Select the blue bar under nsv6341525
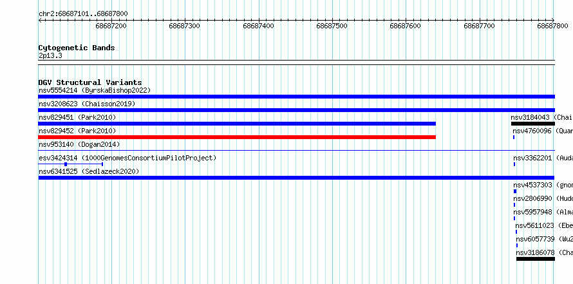This screenshot has height=284, width=573. click(x=296, y=178)
